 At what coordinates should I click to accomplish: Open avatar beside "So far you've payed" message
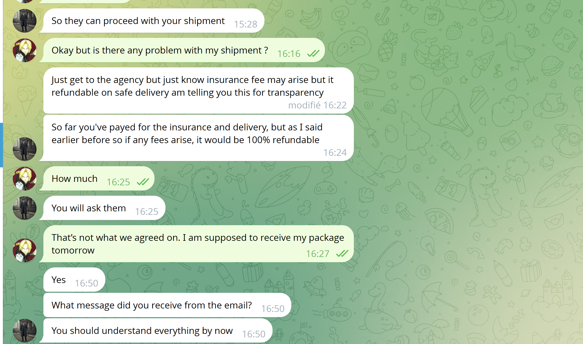click(x=25, y=149)
